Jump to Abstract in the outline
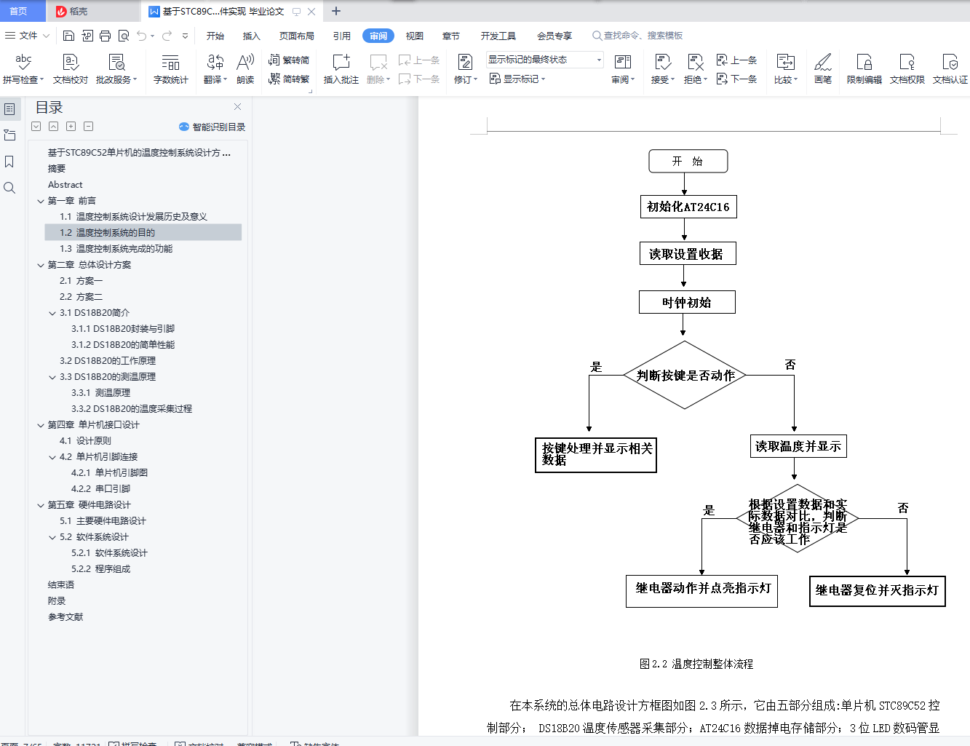970x746 pixels. coord(65,185)
